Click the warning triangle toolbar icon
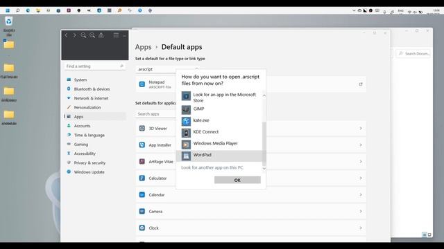 pyautogui.click(x=101, y=35)
